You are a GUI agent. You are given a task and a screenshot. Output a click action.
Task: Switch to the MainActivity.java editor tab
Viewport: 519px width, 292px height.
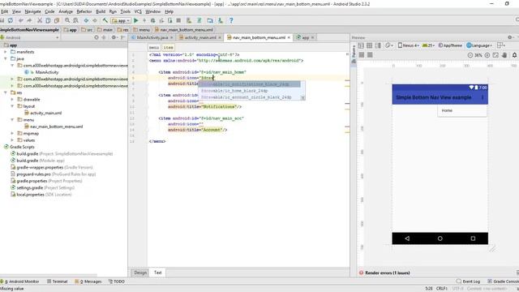click(152, 38)
